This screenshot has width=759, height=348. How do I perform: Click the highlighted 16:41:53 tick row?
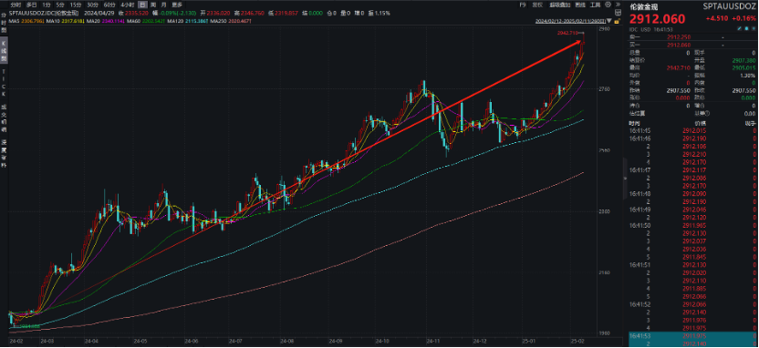[693, 335]
